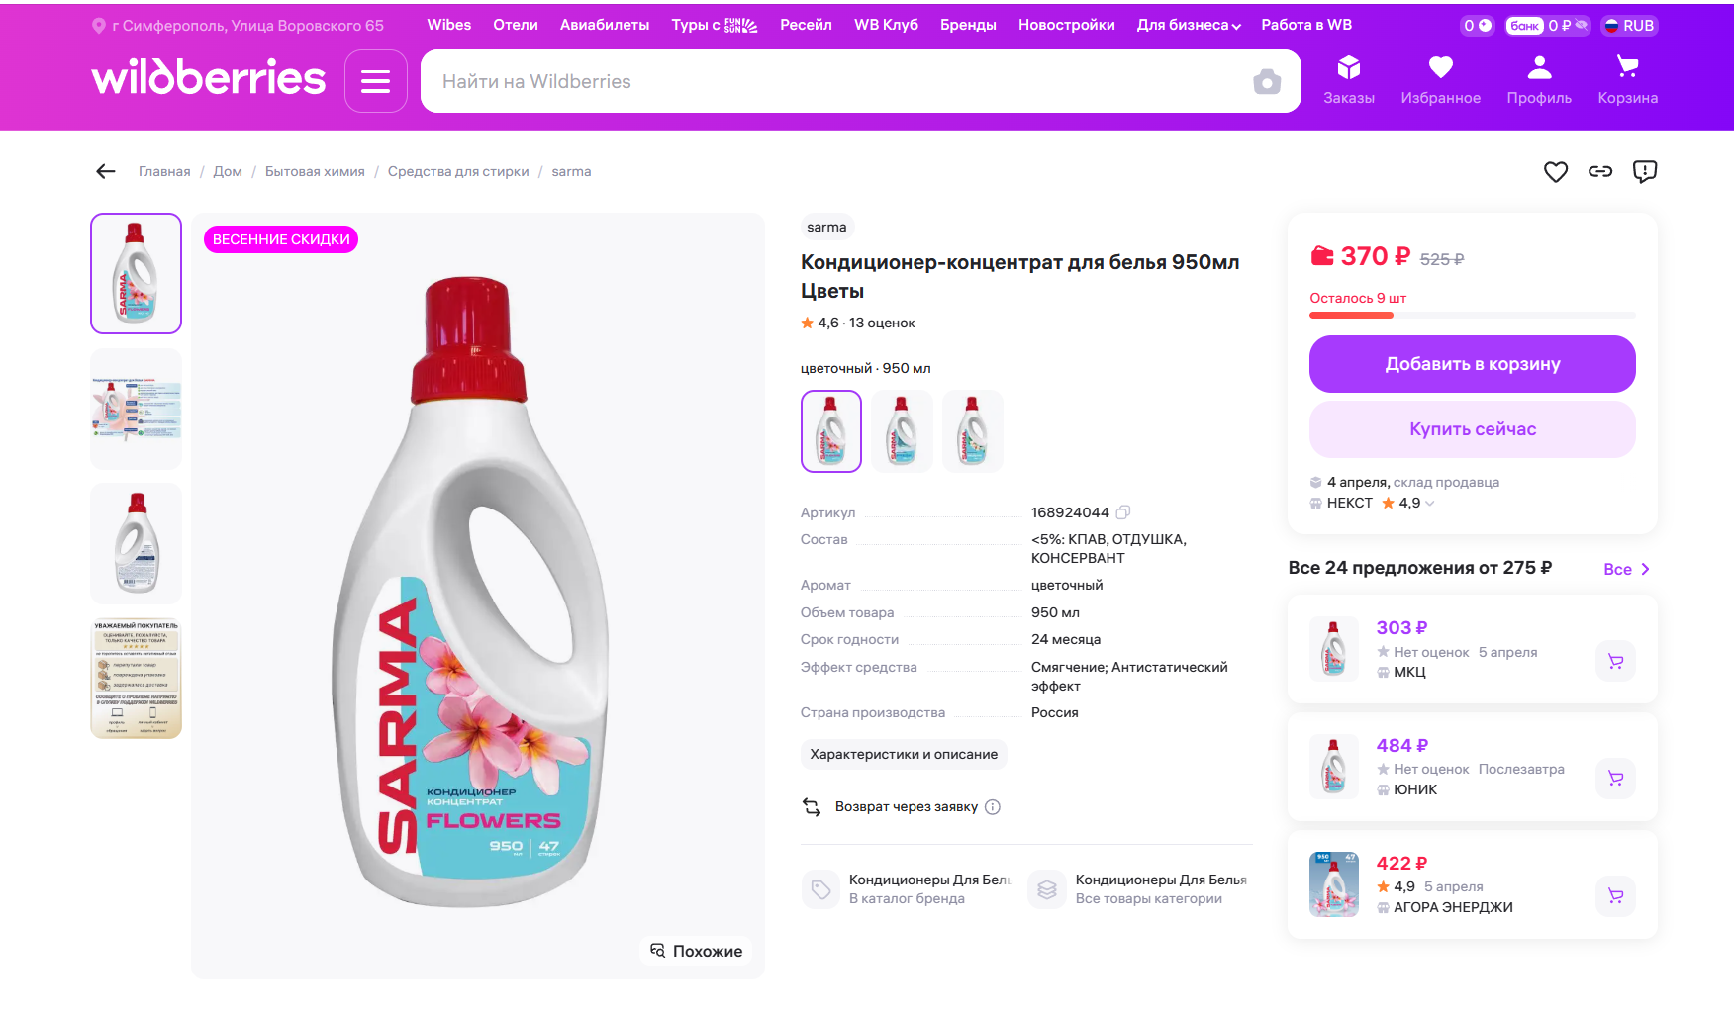Image resolution: width=1734 pixels, height=1019 pixels.
Task: Focus the Найти на Wildberries search field
Action: 831,82
